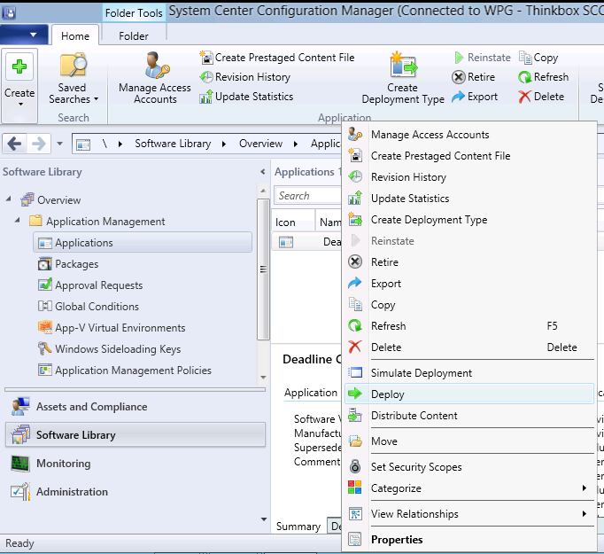Collapse the Application Management tree node
This screenshot has width=604, height=554.
(x=18, y=222)
